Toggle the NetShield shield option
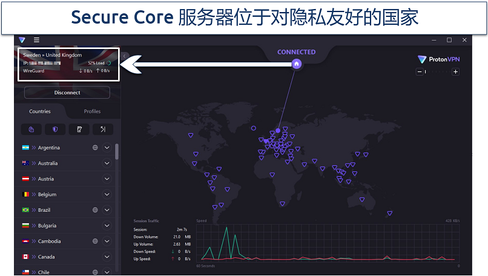This screenshot has width=488, height=276. click(55, 129)
